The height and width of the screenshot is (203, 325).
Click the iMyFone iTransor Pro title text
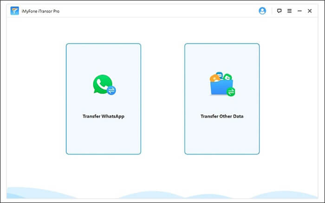coord(40,12)
